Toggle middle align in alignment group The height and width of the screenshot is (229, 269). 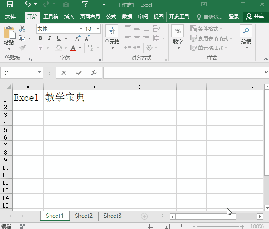(137, 28)
